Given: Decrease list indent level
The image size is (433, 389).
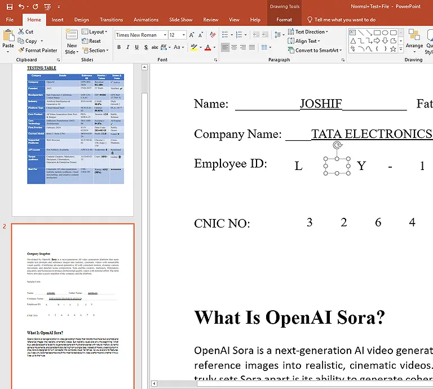Looking at the screenshot, I should point(257,35).
